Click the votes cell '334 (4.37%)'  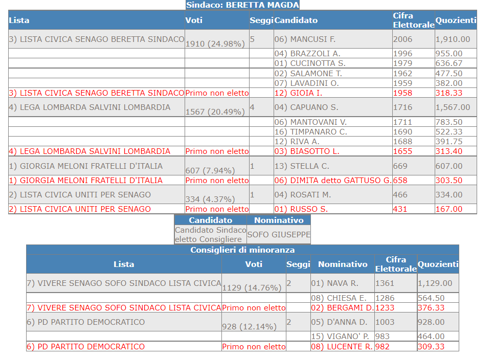tap(210, 199)
